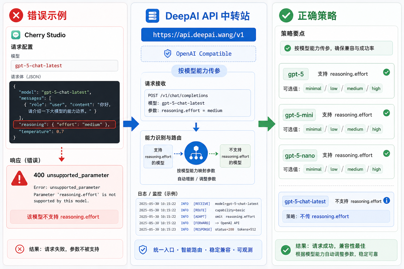This screenshot has width=404, height=269.
Task: Click the [RESPONSE] status=200 log row
Action: tap(197, 229)
